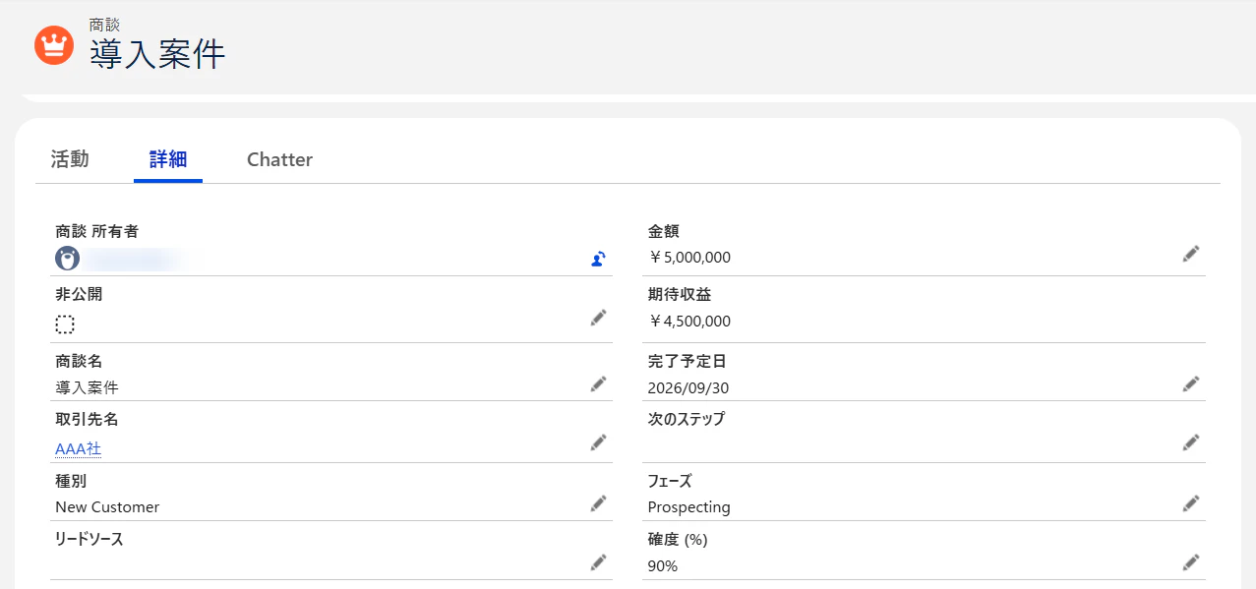Toggle the 非公開 checkbox
The image size is (1256, 589).
coord(65,324)
